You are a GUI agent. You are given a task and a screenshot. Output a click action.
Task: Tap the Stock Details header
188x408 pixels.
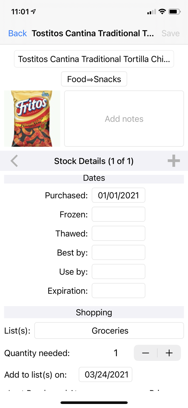click(94, 161)
